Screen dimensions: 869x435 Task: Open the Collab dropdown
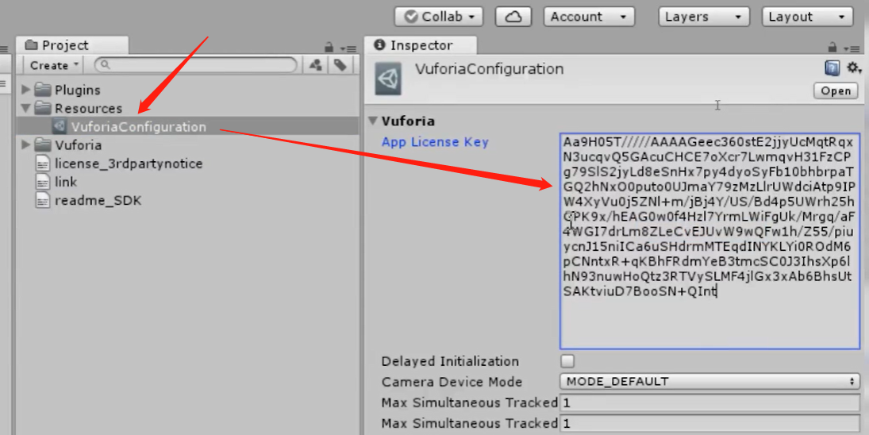pyautogui.click(x=438, y=17)
